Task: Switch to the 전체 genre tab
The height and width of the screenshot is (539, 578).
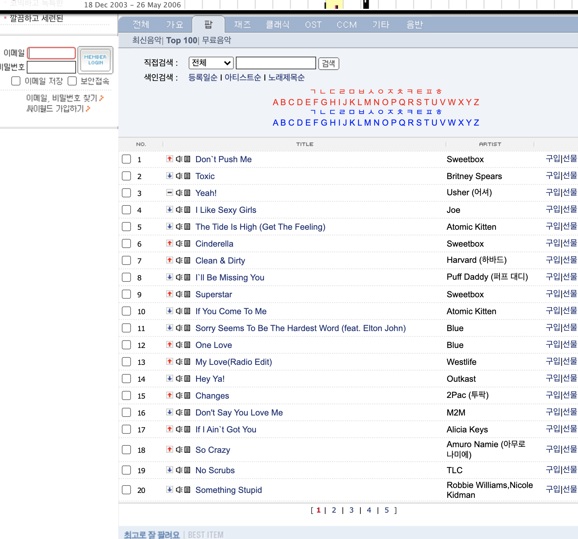Action: pyautogui.click(x=141, y=24)
